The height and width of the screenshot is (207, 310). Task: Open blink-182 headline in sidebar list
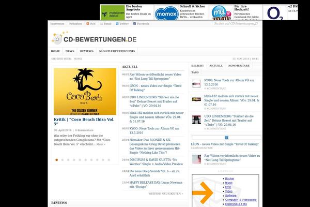[x=231, y=100]
